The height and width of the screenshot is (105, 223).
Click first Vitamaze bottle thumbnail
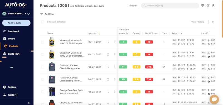click(x=52, y=42)
